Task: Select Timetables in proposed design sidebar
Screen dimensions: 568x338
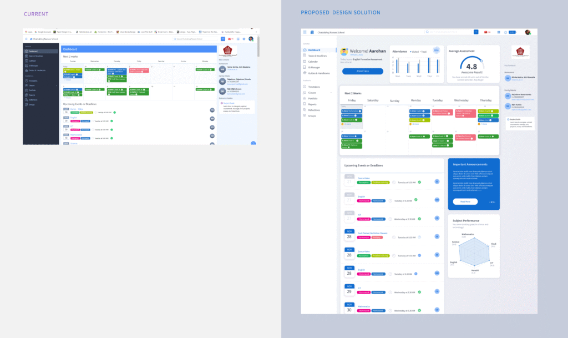Action: click(x=314, y=87)
